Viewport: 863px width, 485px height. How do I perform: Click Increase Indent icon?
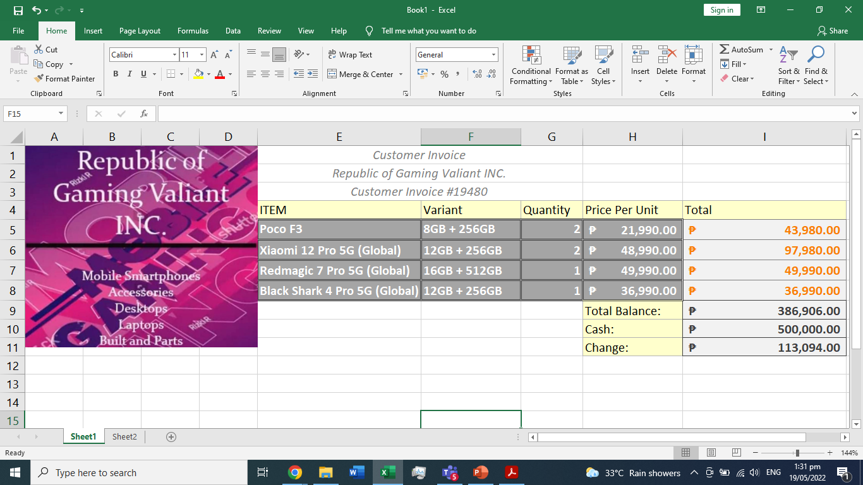(313, 74)
